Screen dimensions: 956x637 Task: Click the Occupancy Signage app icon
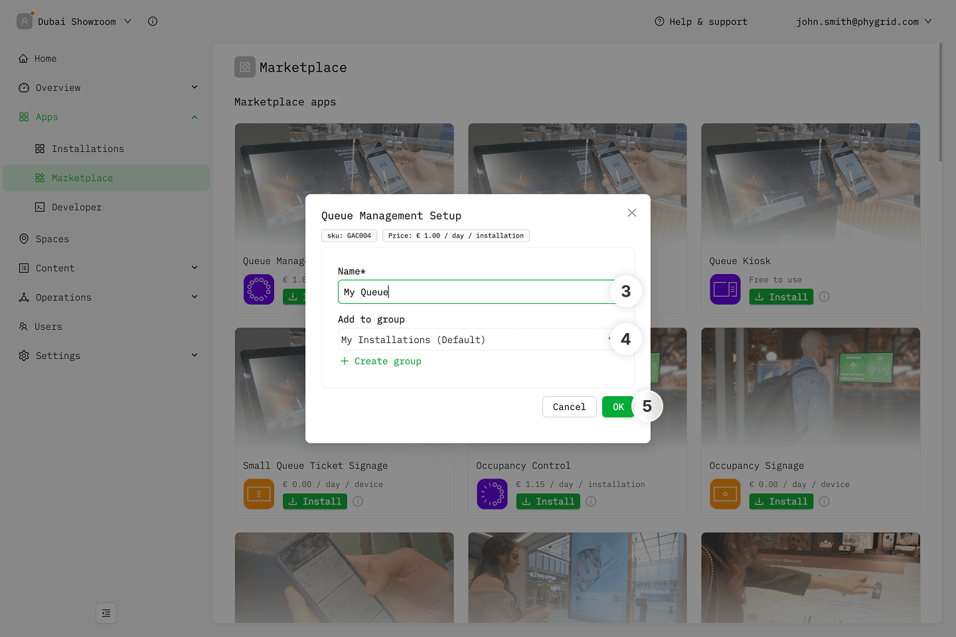[x=724, y=494]
